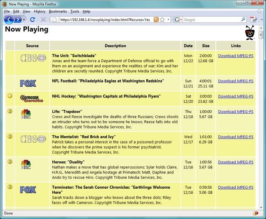Screen dimensions: 266x219
Task: Subscribe using the orange RSS feed icon
Action: (x=156, y=19)
